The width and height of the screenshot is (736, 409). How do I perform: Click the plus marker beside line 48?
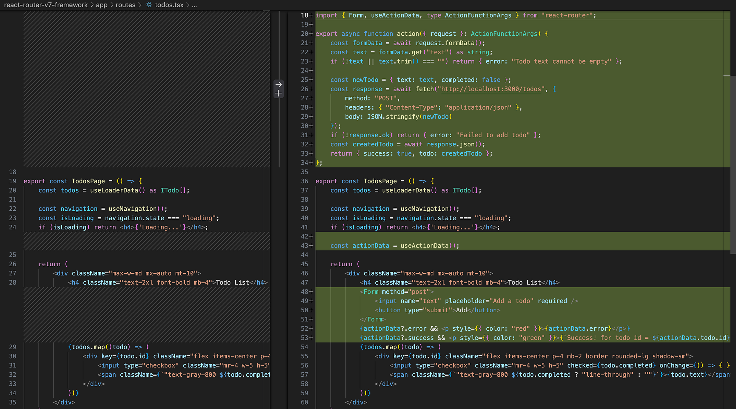[311, 292]
